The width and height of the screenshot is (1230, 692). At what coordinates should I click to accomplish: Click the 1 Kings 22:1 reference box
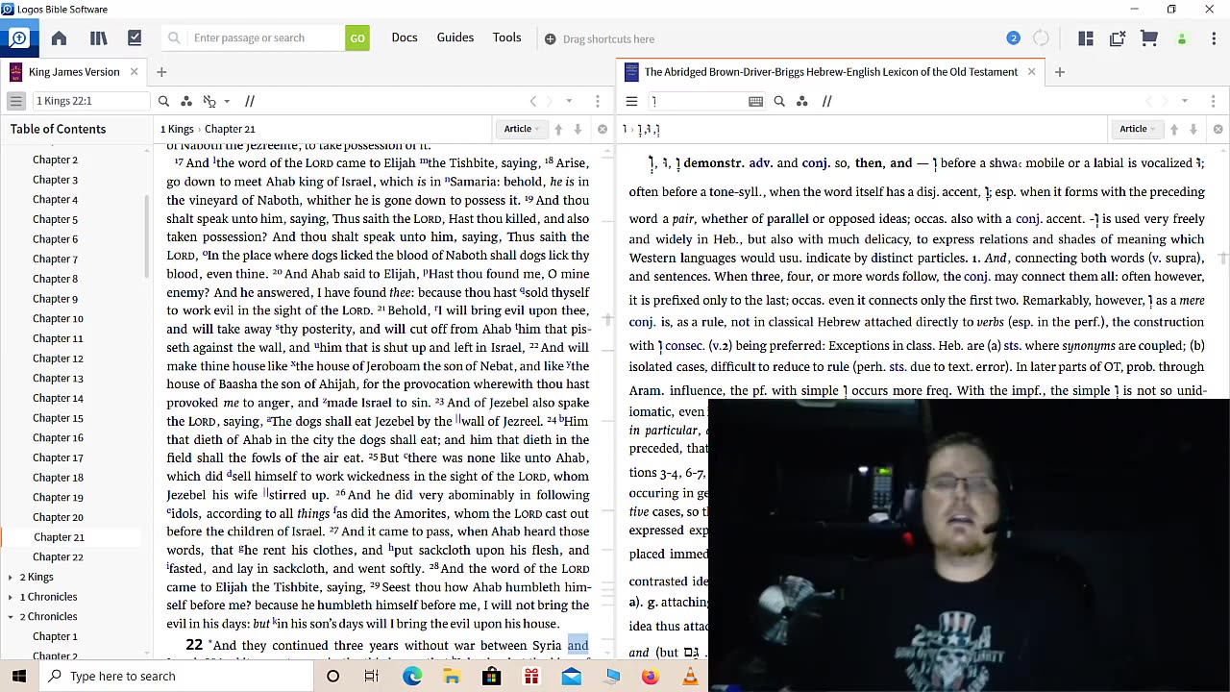[91, 101]
